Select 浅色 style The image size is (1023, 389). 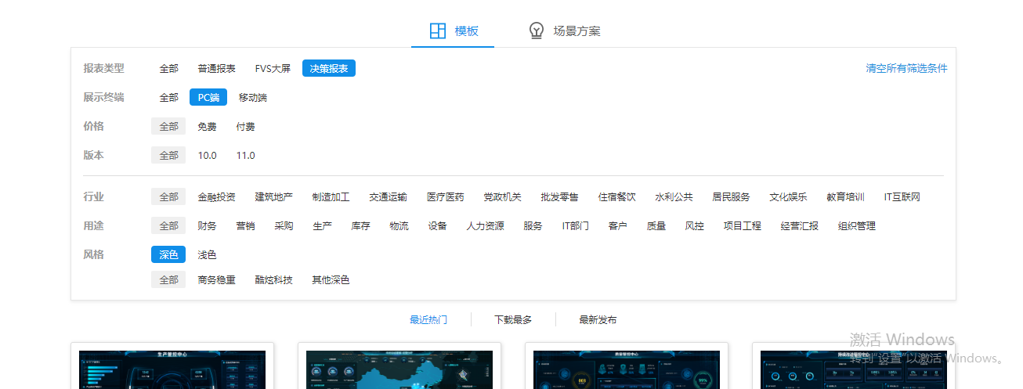(x=207, y=254)
